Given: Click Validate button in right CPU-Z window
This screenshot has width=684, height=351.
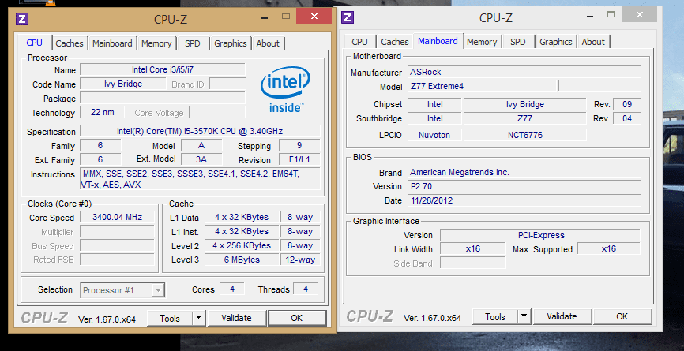Looking at the screenshot, I should tap(562, 316).
